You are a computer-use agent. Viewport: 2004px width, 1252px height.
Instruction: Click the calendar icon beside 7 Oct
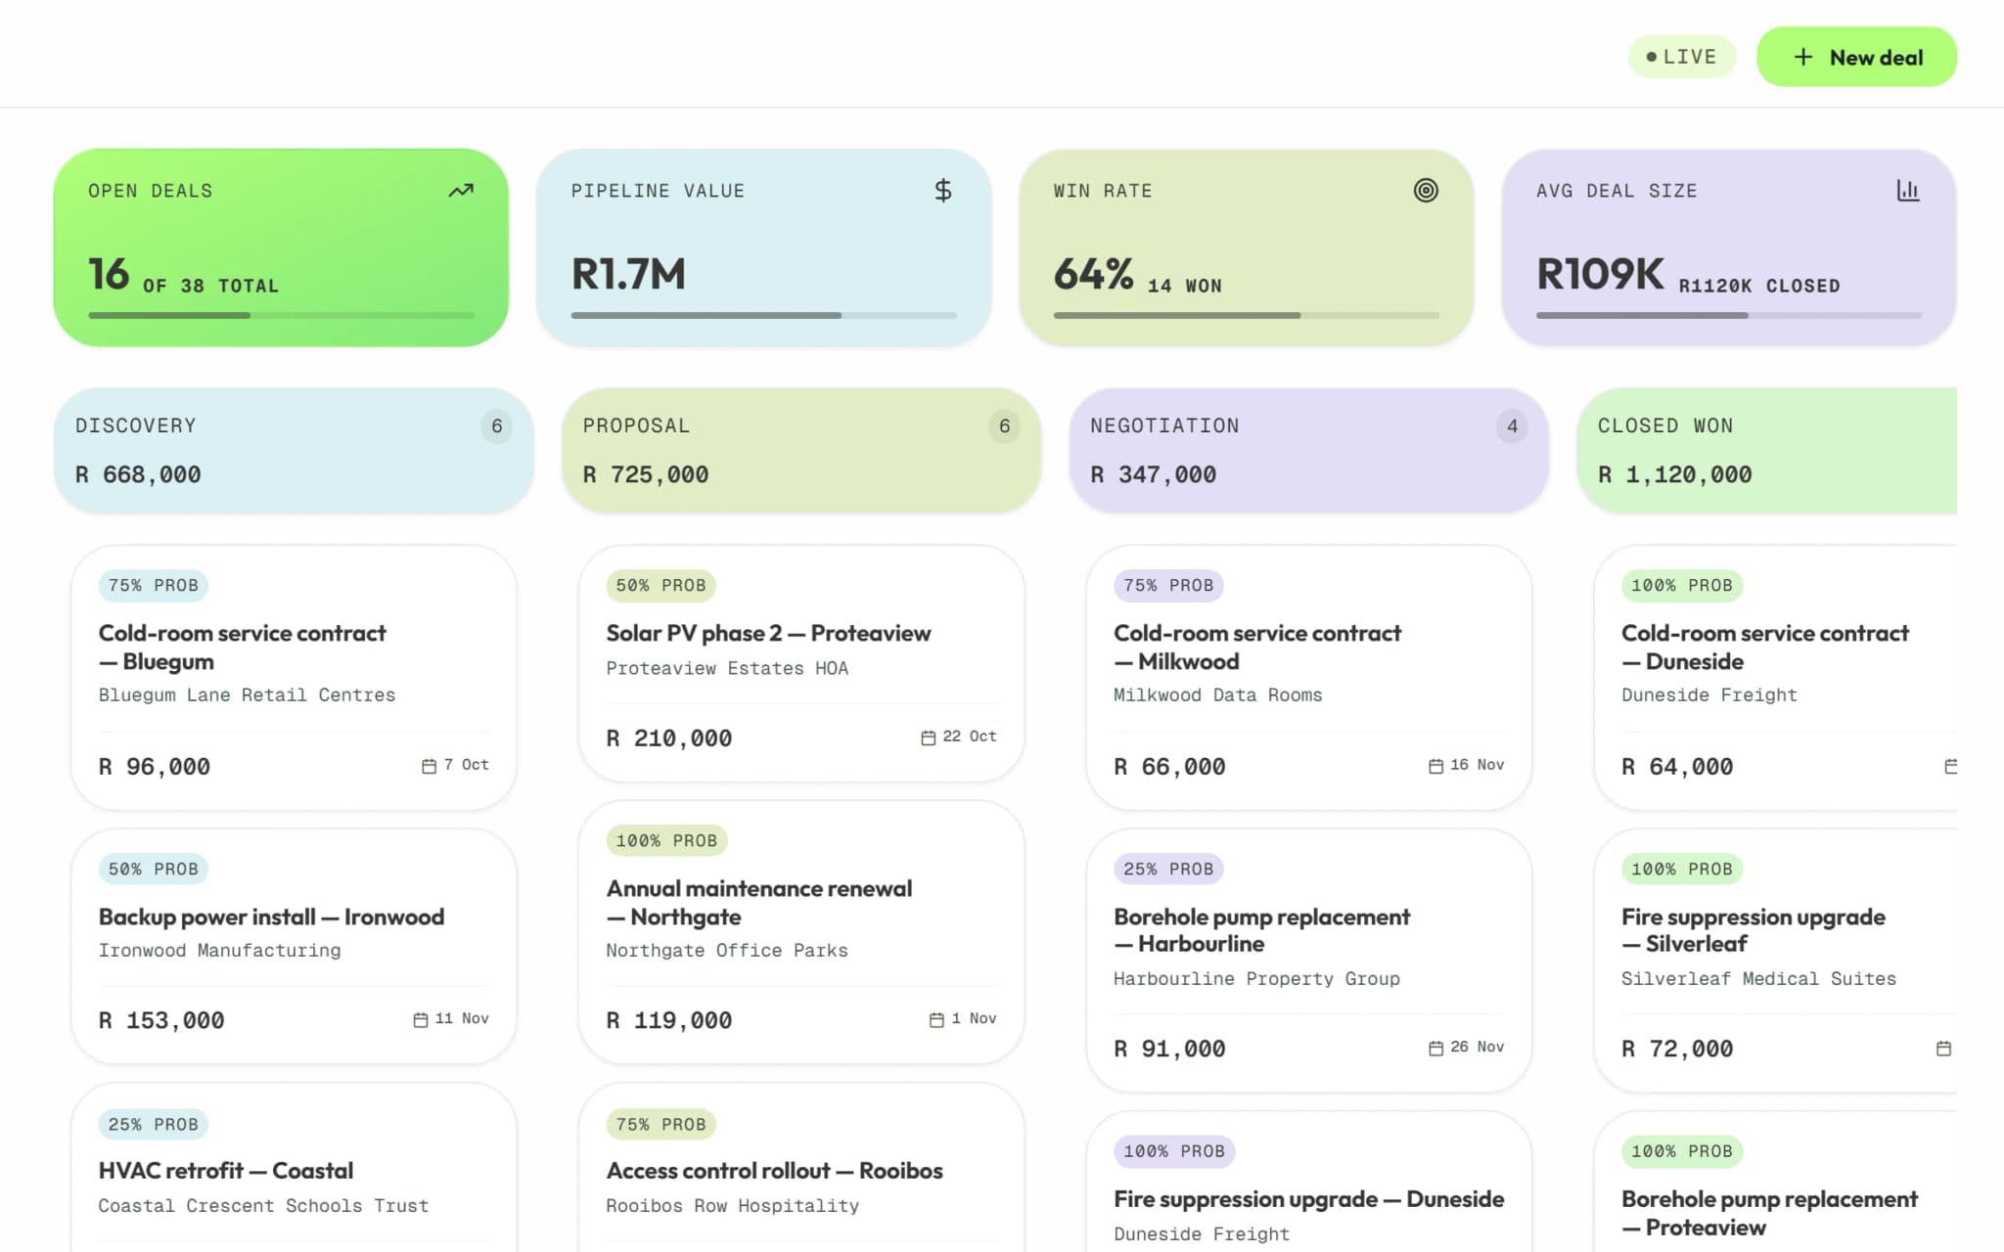[429, 766]
